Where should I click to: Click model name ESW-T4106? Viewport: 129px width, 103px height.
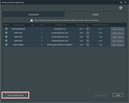[x=18, y=41]
